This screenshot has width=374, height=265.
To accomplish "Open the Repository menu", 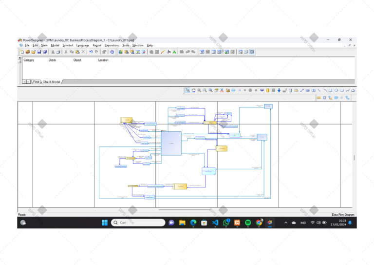I will click(x=112, y=45).
